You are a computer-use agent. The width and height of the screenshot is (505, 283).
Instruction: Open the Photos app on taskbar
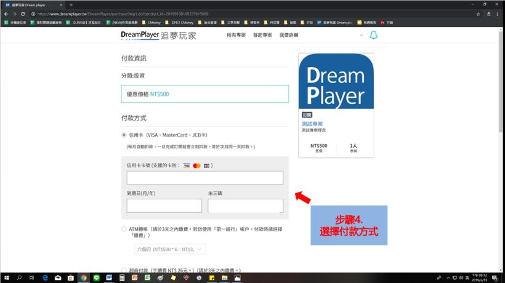(237, 278)
